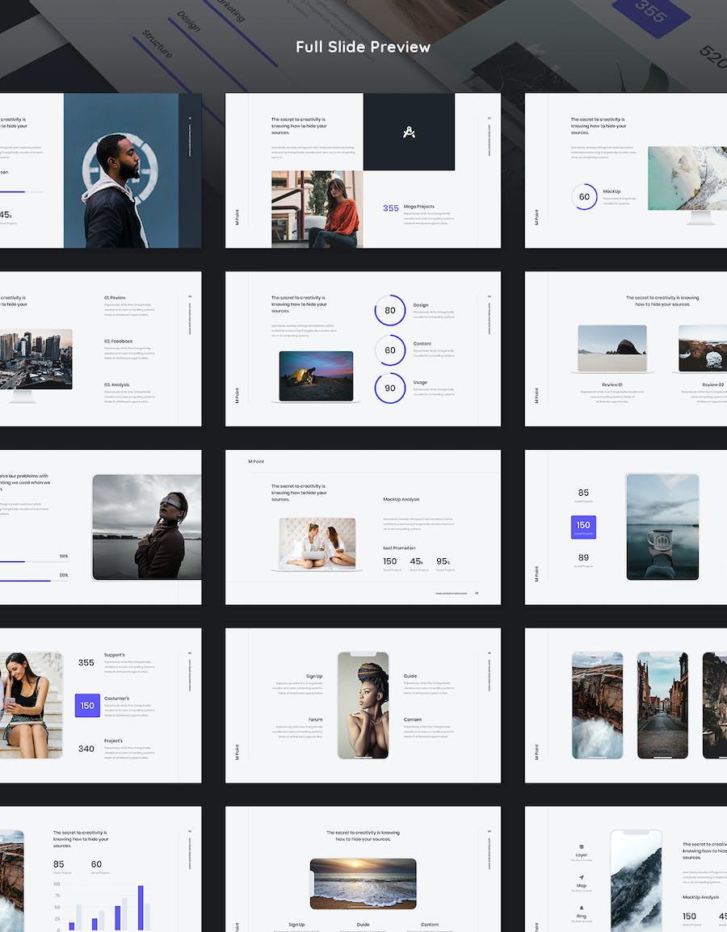Click the Ring bell icon

(582, 908)
